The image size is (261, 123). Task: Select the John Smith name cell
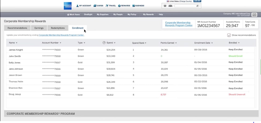coord(15,56)
